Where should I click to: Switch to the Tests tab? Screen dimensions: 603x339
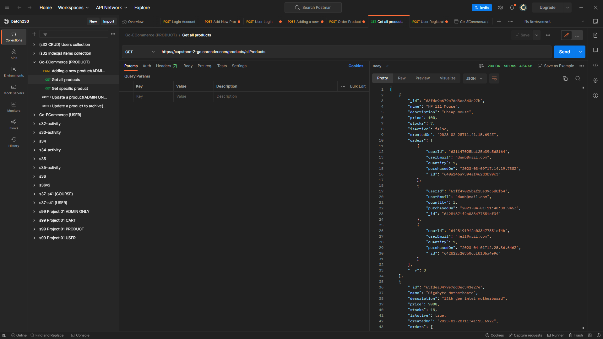(x=222, y=66)
